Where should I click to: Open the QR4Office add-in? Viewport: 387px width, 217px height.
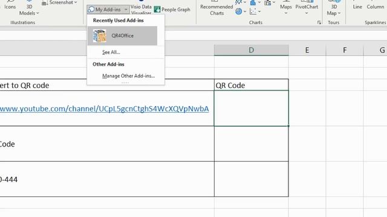pos(122,36)
